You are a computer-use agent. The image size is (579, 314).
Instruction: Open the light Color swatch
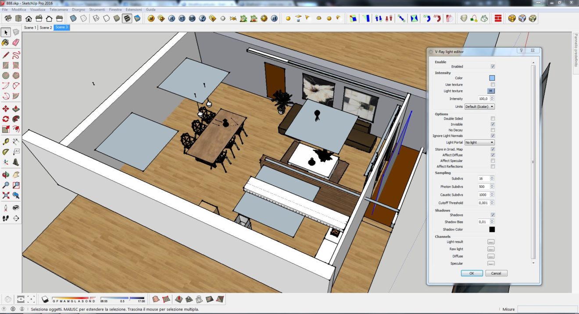pyautogui.click(x=492, y=78)
